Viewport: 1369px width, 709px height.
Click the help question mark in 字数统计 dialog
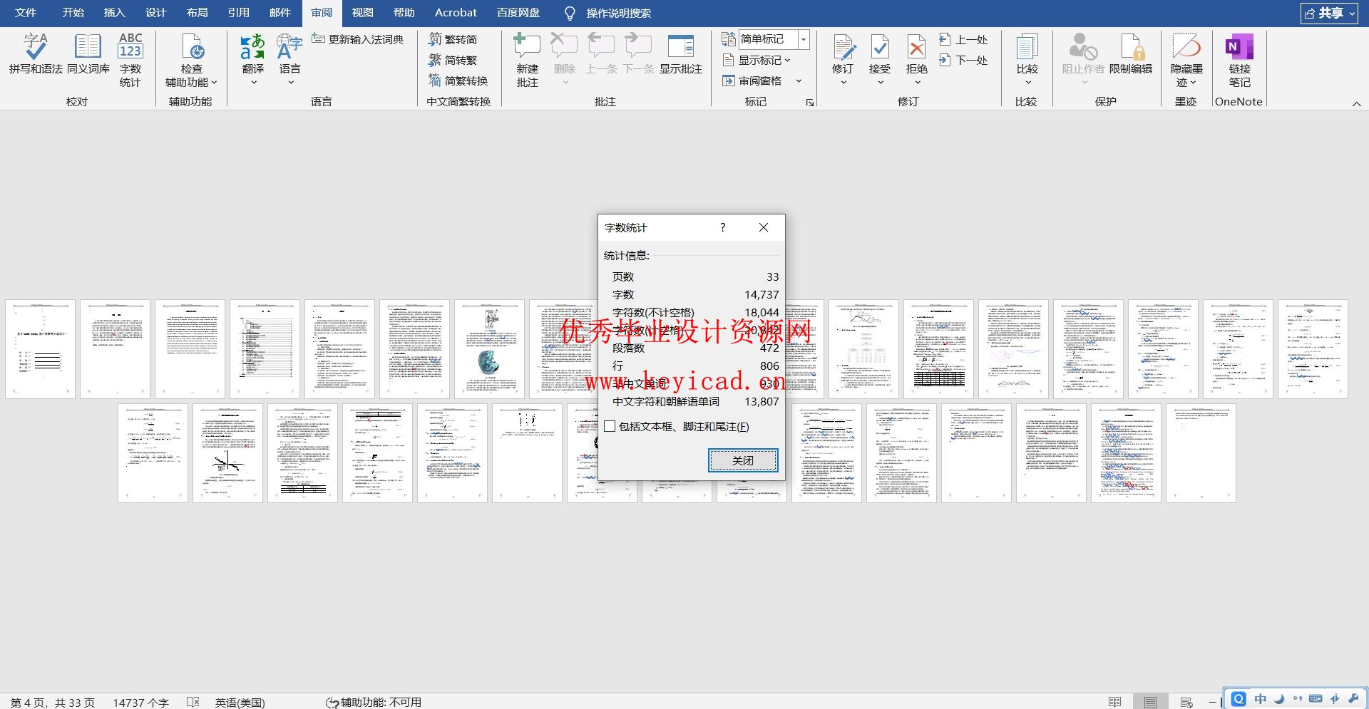(722, 227)
